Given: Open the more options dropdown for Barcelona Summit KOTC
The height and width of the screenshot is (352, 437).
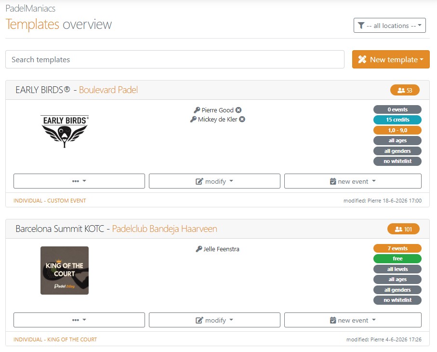Looking at the screenshot, I should point(79,320).
